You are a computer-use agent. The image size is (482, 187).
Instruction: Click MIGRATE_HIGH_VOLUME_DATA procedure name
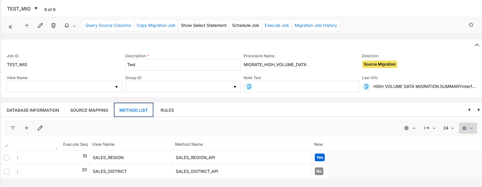(275, 65)
